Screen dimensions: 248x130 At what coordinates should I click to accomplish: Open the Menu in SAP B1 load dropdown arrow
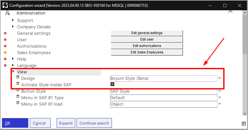[220, 104]
